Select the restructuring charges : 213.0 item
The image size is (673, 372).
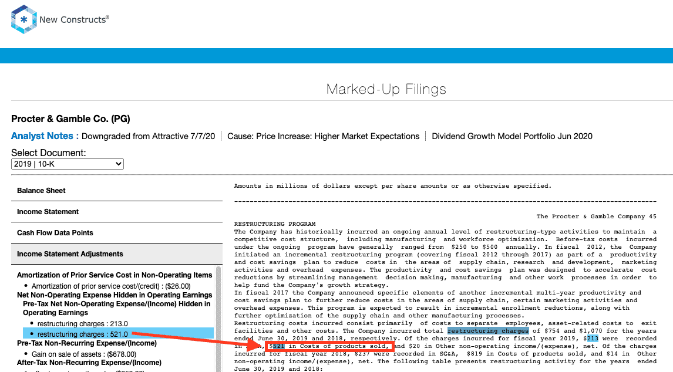82,323
